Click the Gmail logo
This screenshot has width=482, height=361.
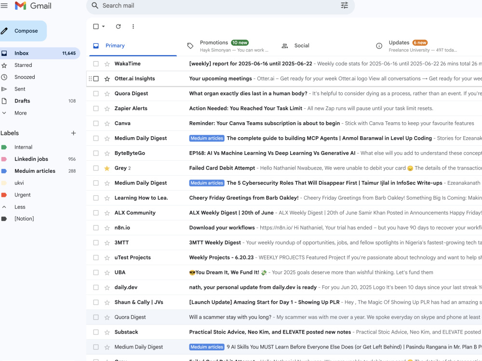pyautogui.click(x=33, y=5)
